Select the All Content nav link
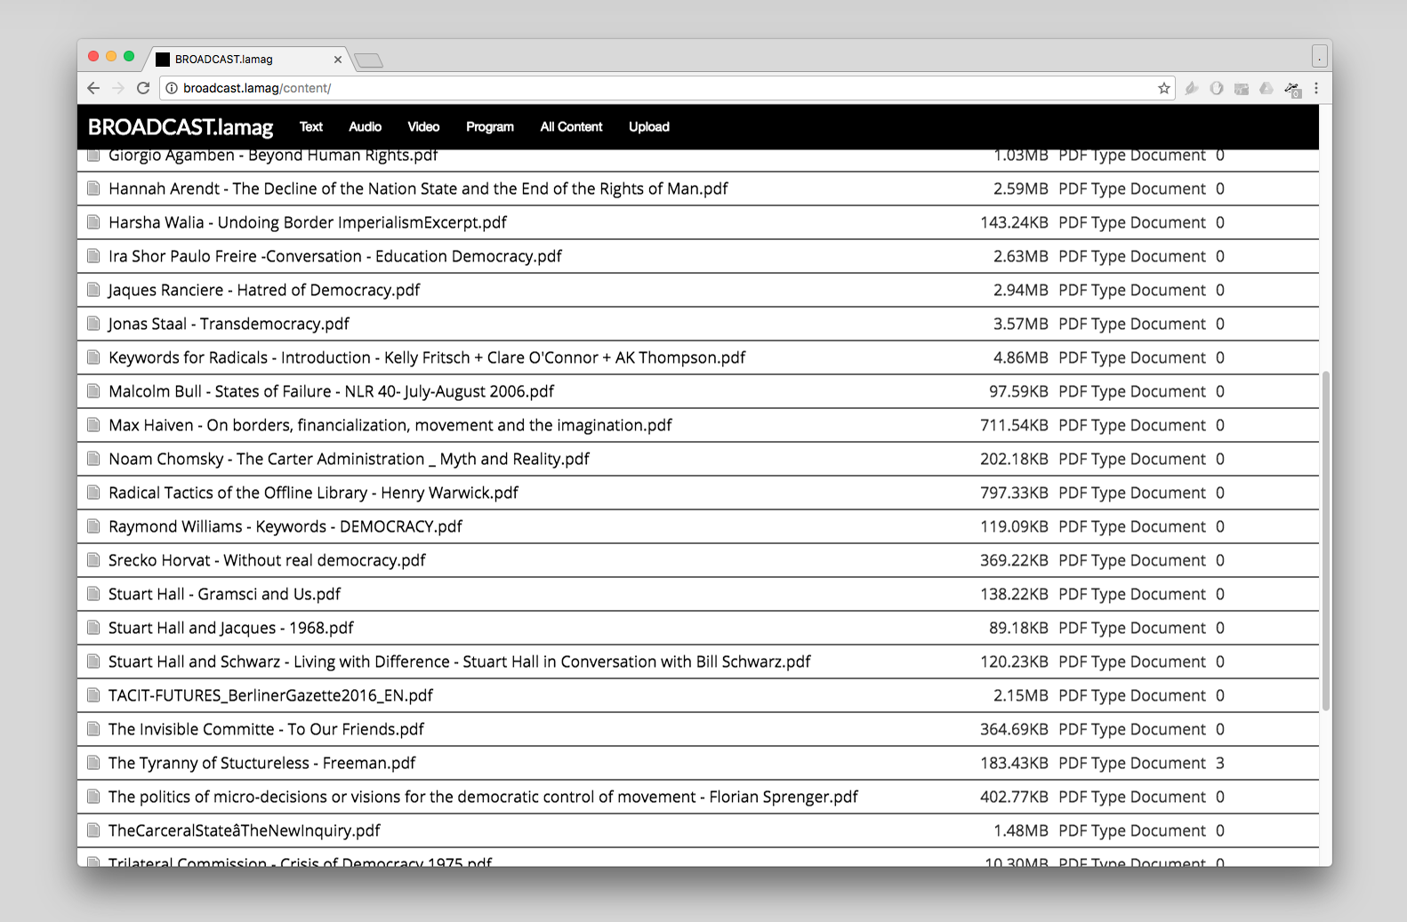1407x922 pixels. [x=571, y=127]
